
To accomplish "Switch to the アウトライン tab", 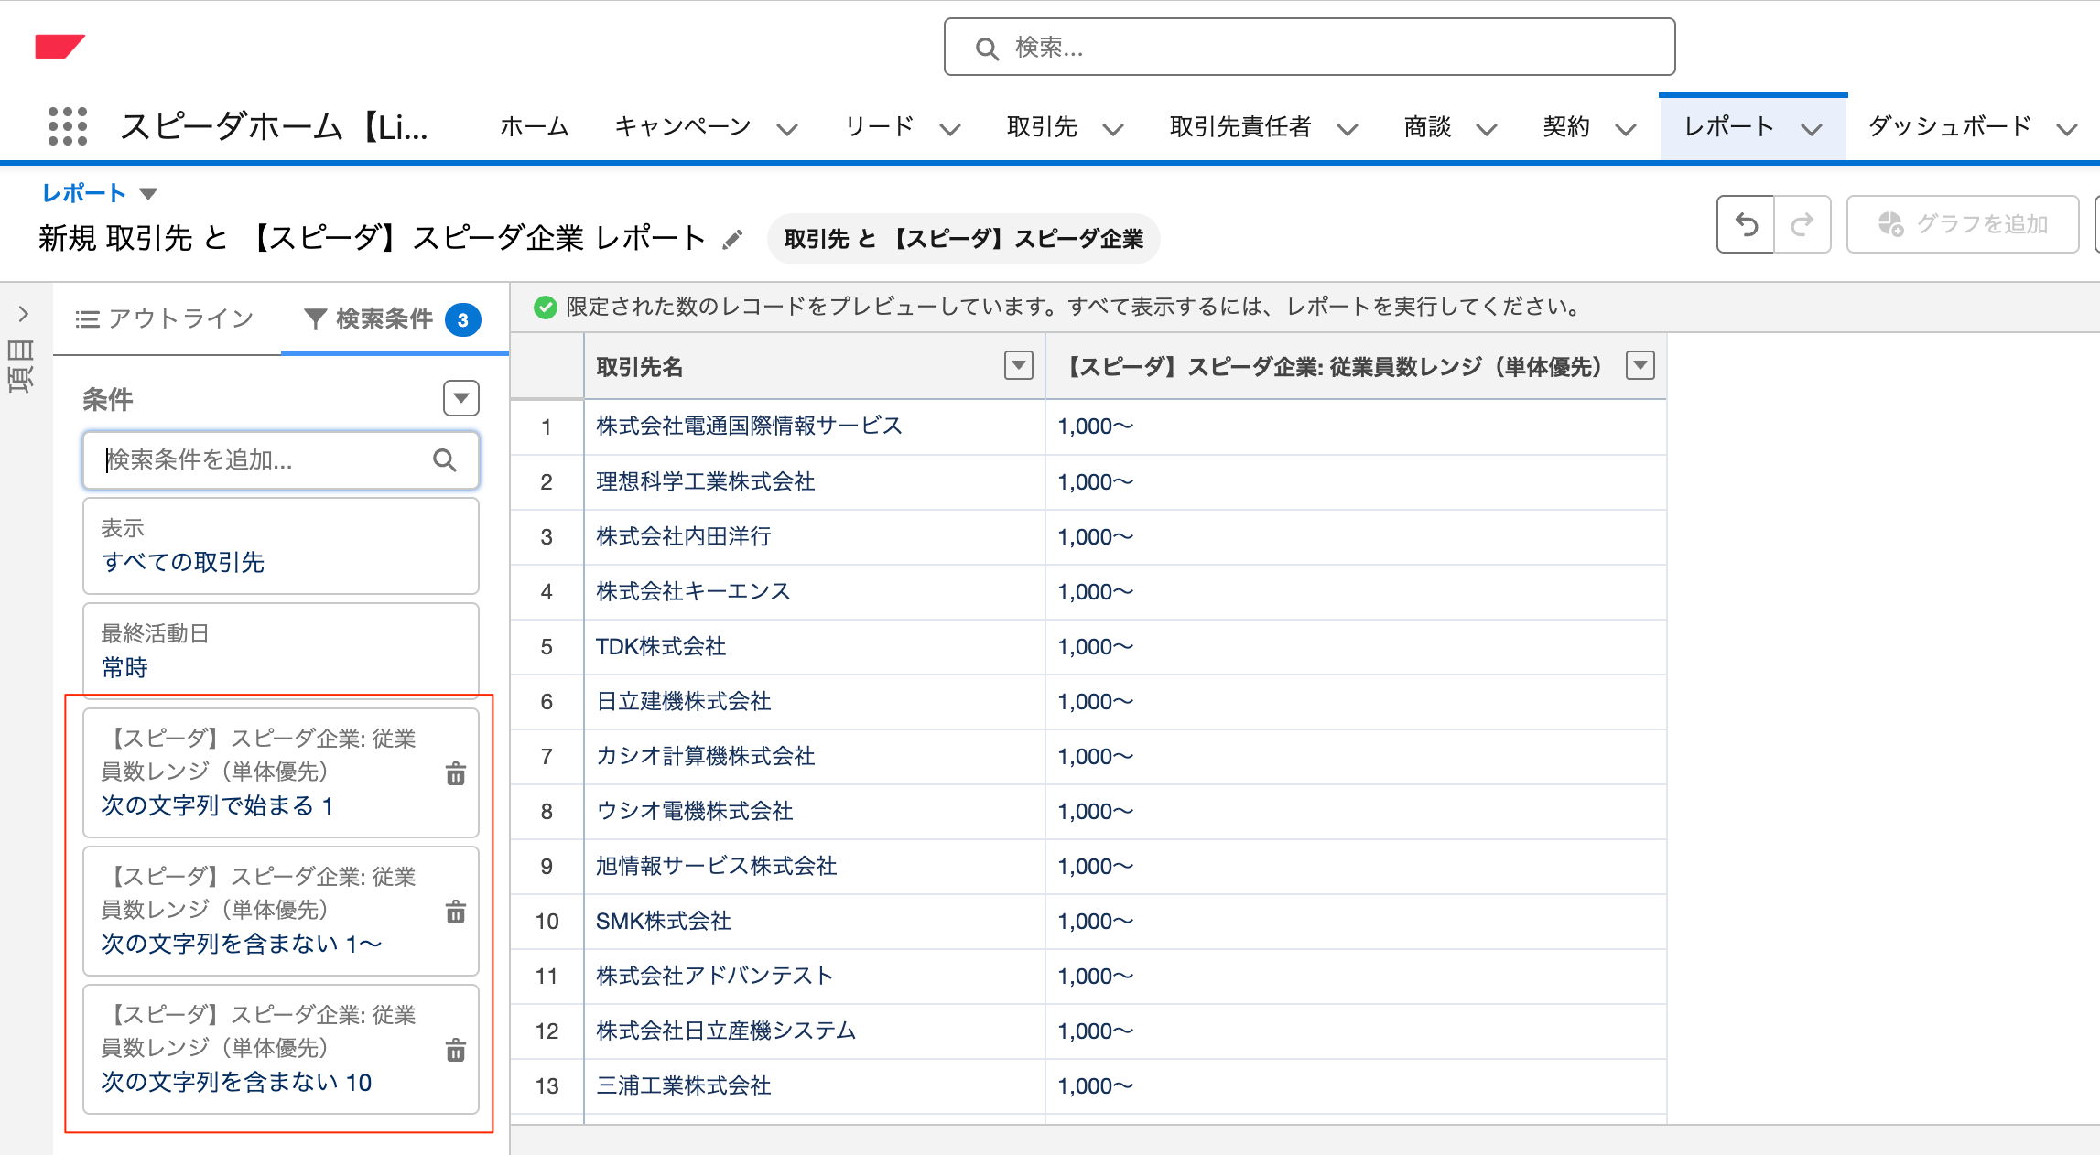I will [165, 318].
